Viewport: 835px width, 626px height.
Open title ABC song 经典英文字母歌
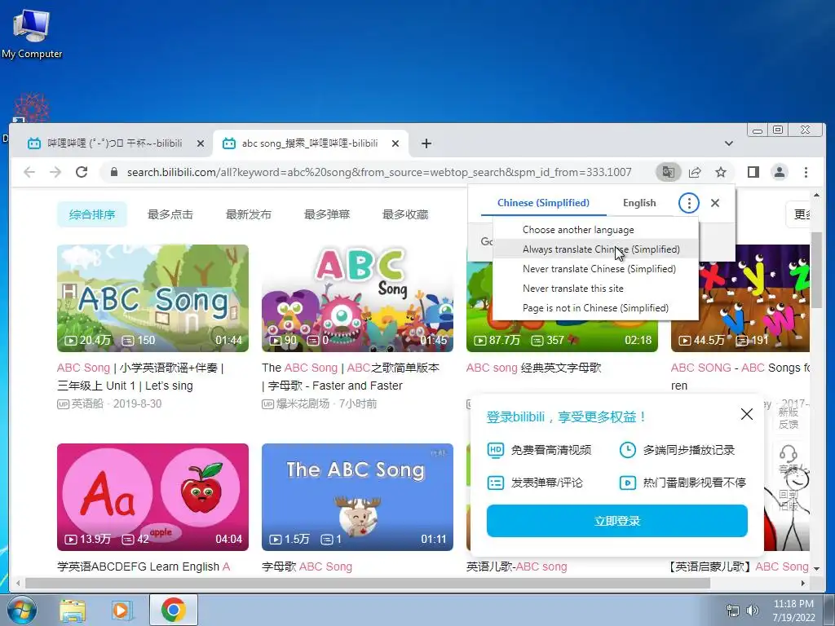click(533, 368)
